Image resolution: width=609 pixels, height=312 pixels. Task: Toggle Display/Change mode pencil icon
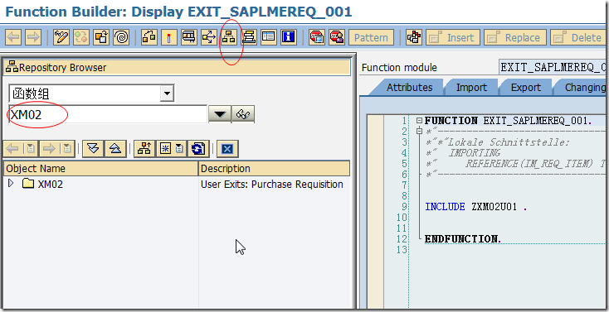tap(61, 37)
